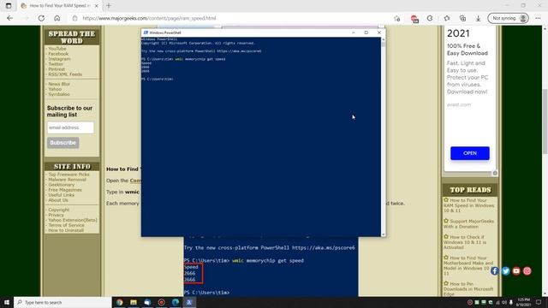This screenshot has height=308, width=548.
Task: Maximize the Windows PowerShell window
Action: (x=366, y=33)
